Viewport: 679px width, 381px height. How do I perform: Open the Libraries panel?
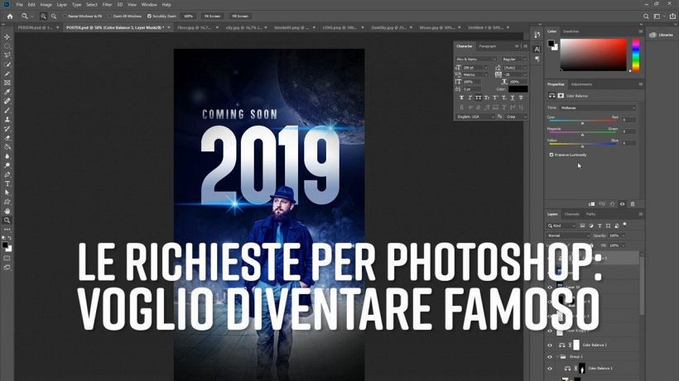[x=662, y=35]
